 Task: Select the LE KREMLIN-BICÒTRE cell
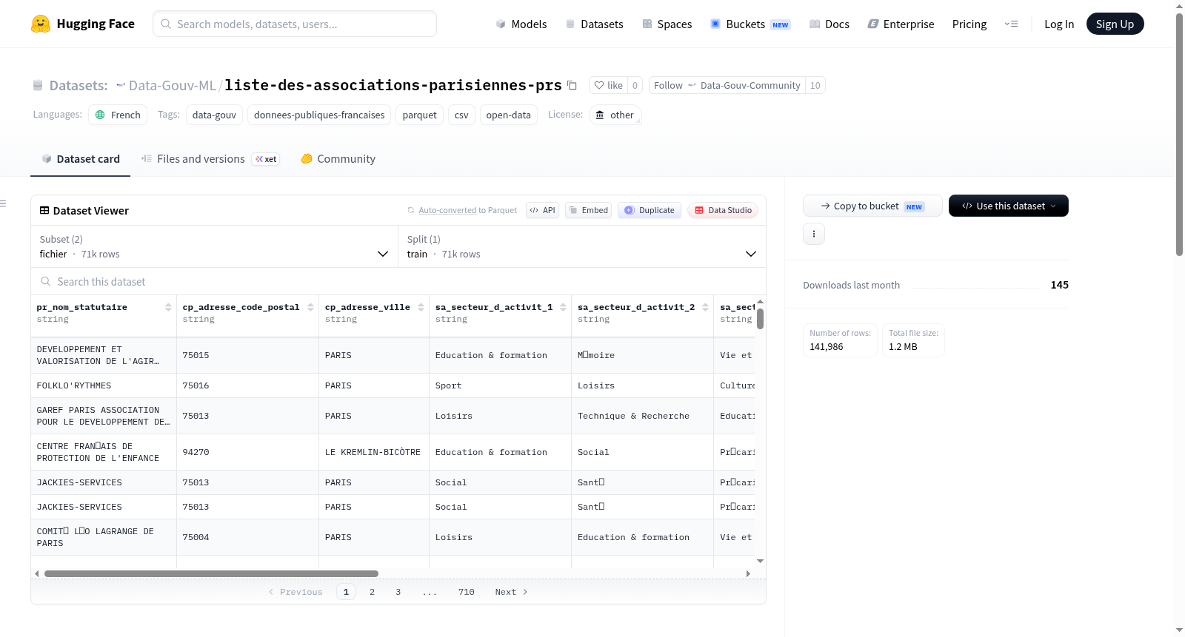(x=373, y=452)
